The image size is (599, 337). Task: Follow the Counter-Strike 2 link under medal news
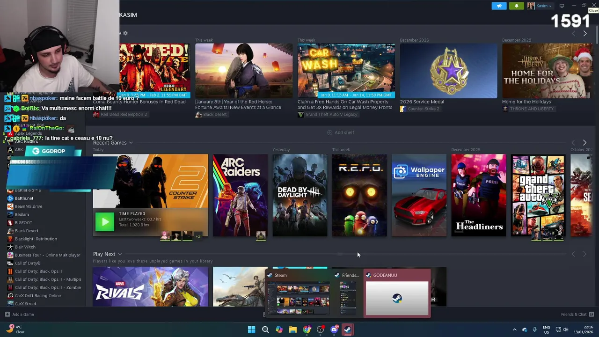point(423,109)
